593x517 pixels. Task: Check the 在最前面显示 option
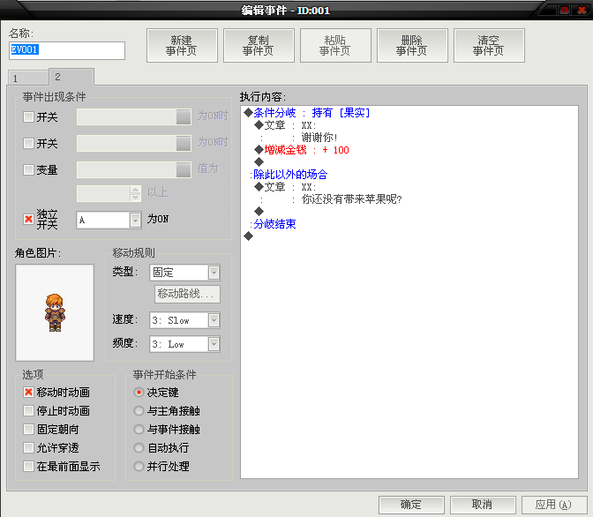coord(28,467)
